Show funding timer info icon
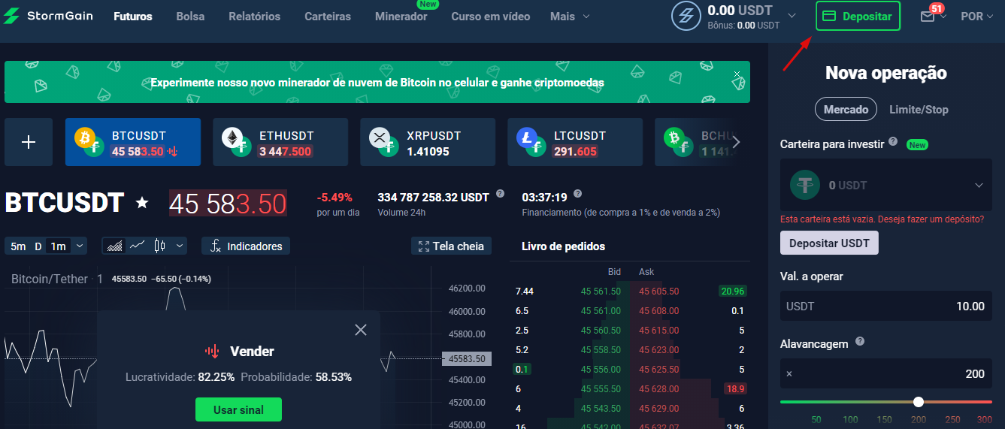 tap(577, 194)
